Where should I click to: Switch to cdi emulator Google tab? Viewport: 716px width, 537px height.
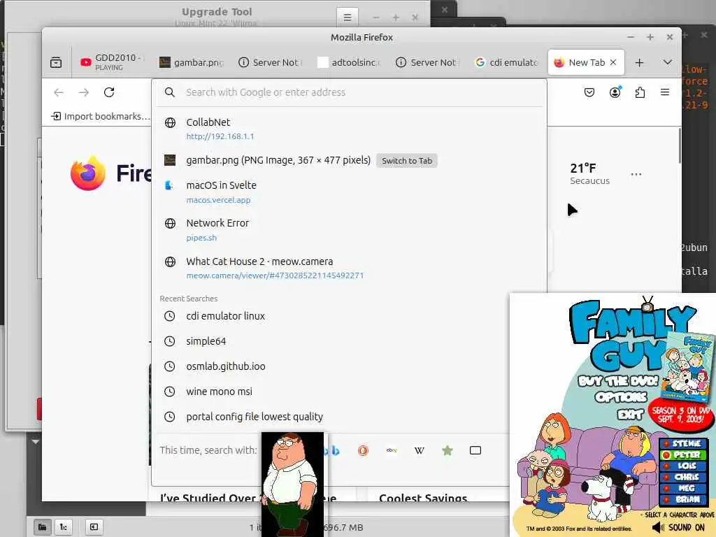507,62
